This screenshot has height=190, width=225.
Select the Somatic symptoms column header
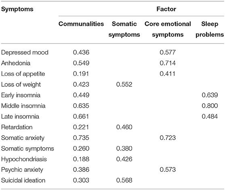(124, 29)
